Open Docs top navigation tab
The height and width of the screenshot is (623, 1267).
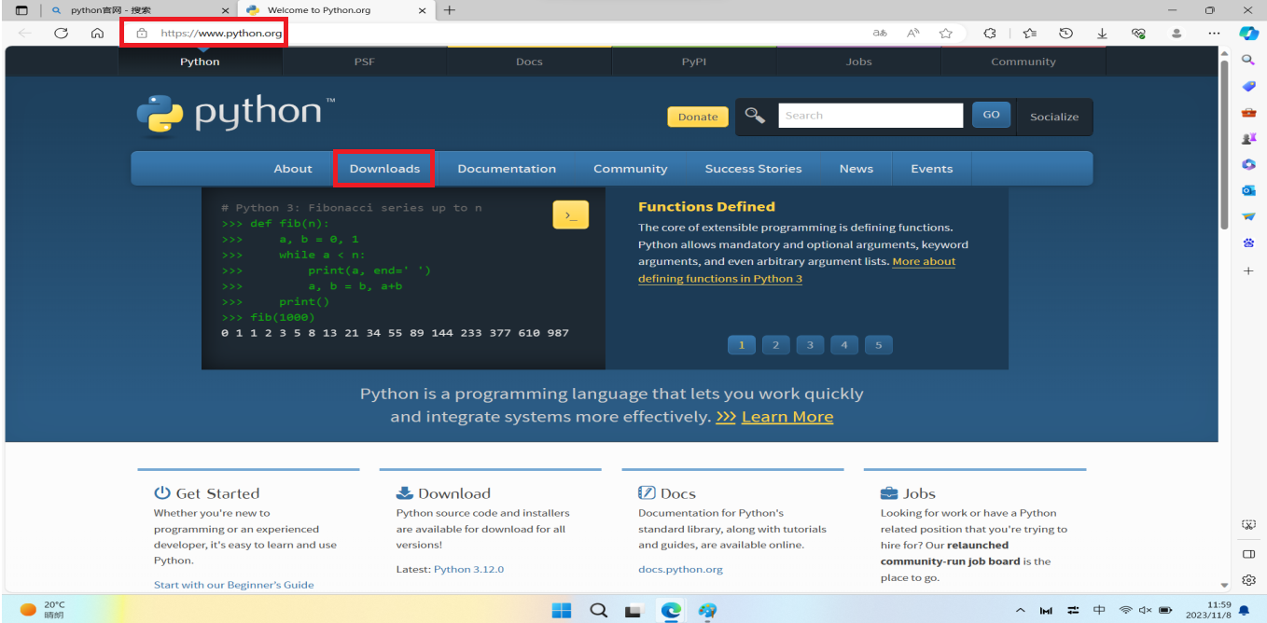(x=529, y=62)
